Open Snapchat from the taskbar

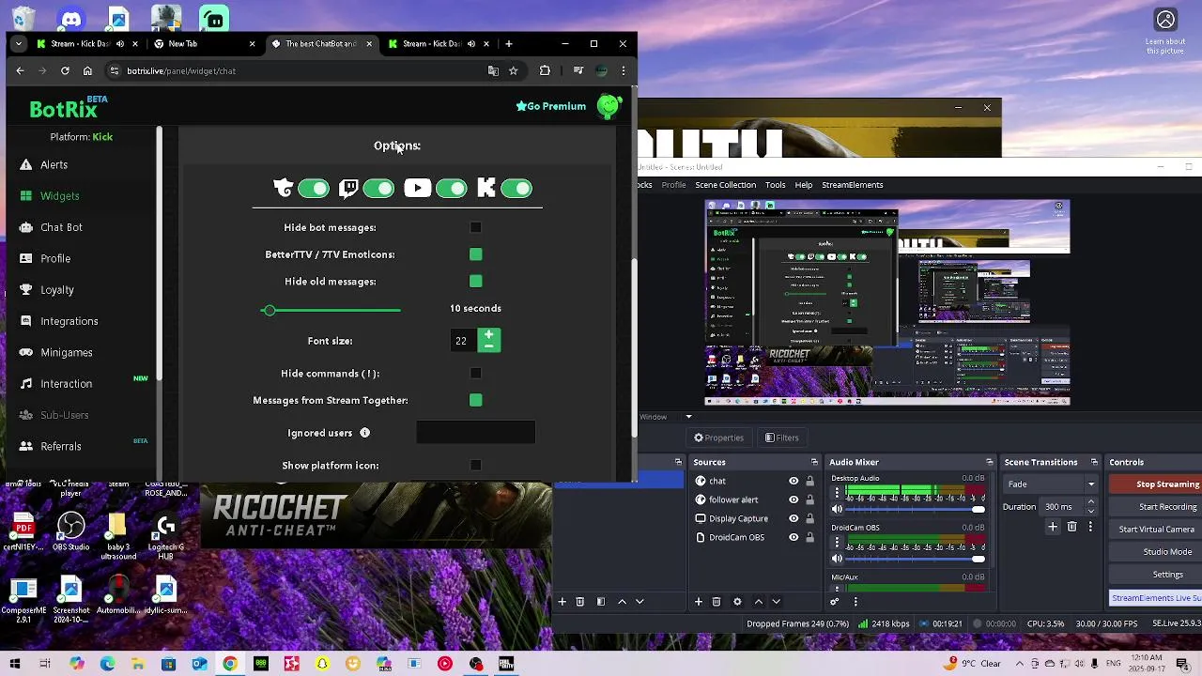(x=322, y=664)
